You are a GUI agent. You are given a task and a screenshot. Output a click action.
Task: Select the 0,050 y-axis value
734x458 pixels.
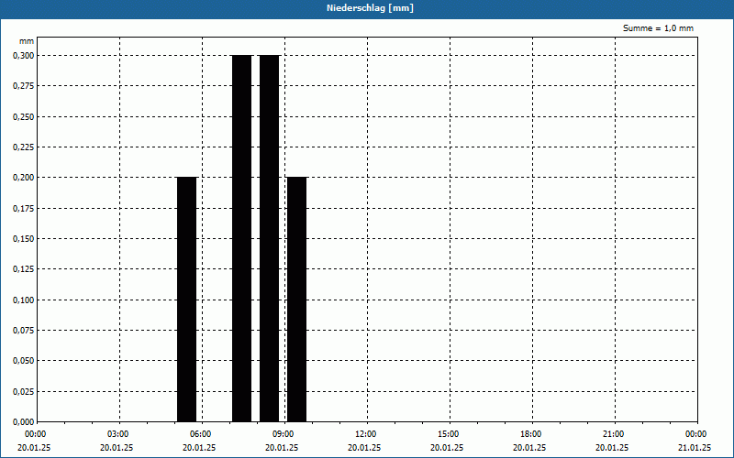pos(24,361)
